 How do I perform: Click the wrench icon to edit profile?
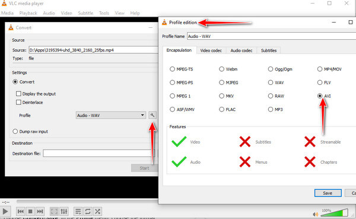click(x=152, y=115)
